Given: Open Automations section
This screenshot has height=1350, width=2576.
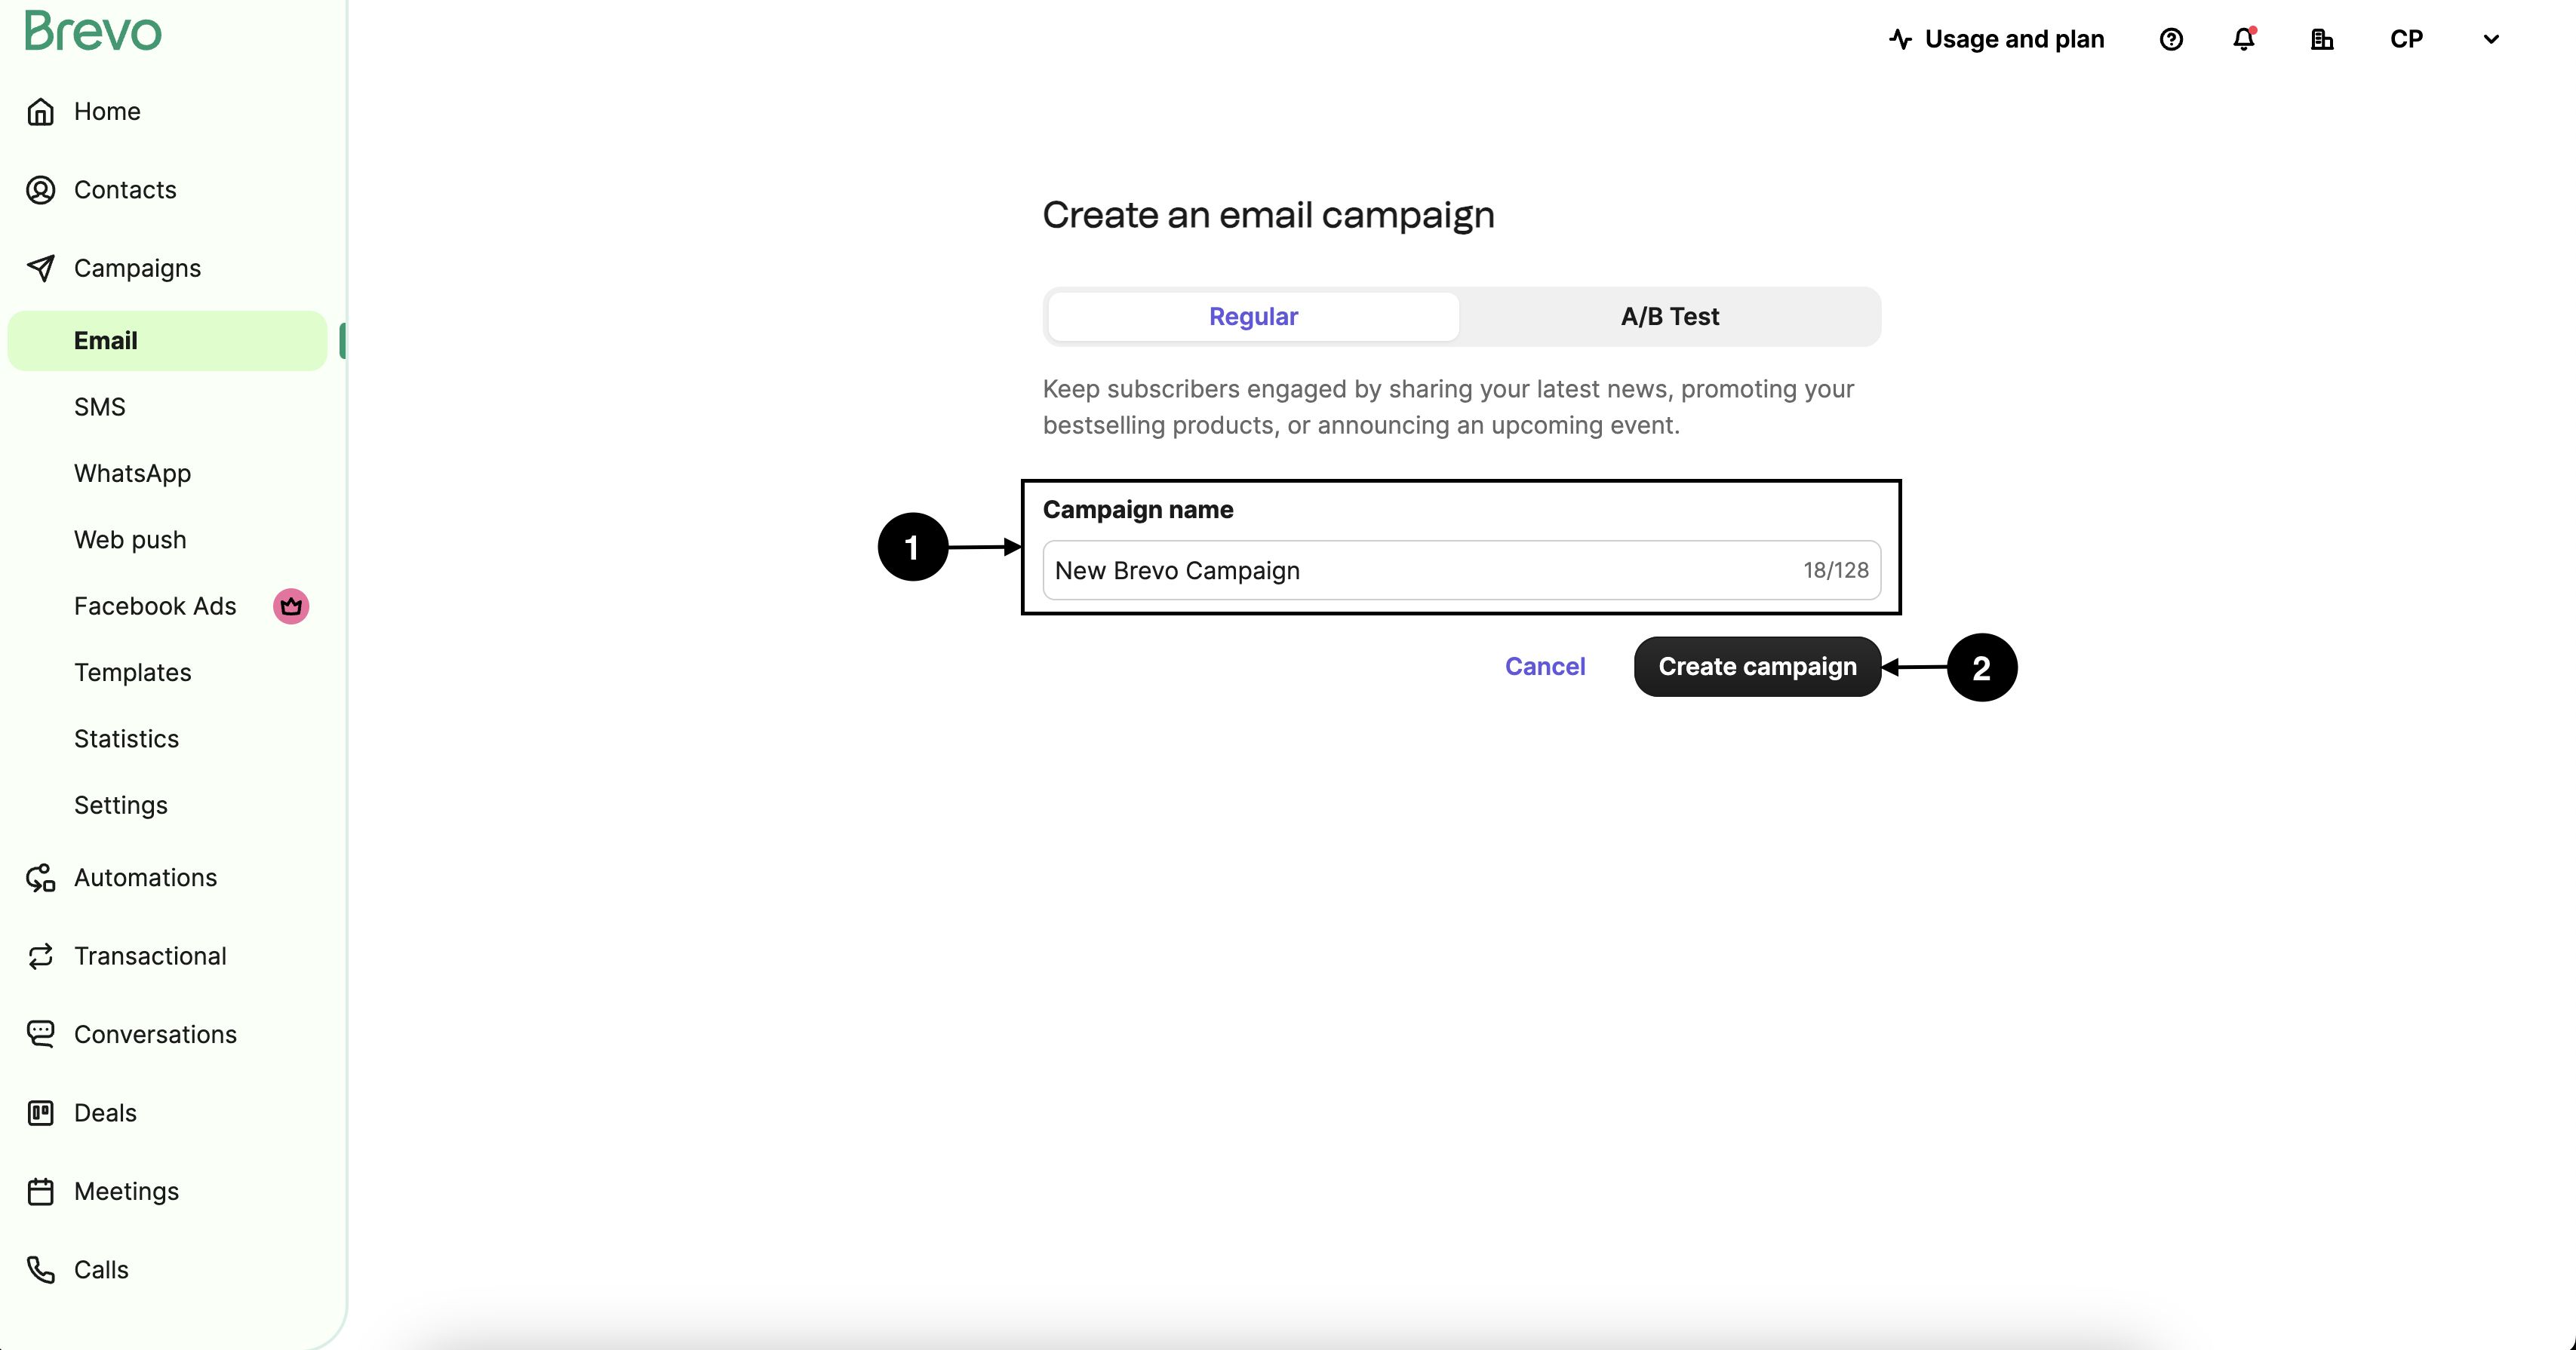Looking at the screenshot, I should click(x=145, y=877).
